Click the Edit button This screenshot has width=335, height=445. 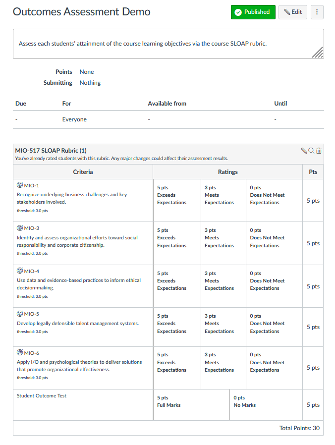[x=292, y=12]
